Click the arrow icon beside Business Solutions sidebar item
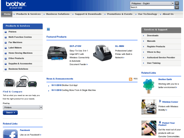This screenshot has width=184, height=138. (x=6, y=69)
